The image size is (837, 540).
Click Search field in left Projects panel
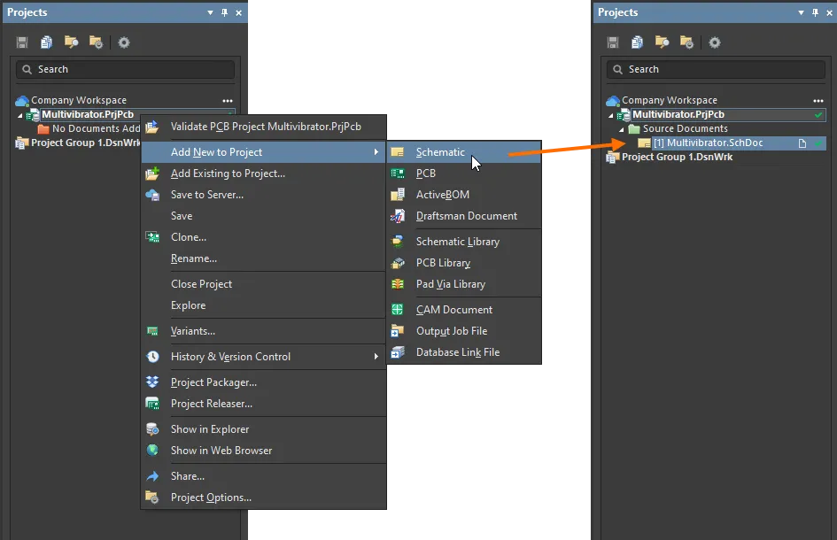click(126, 69)
